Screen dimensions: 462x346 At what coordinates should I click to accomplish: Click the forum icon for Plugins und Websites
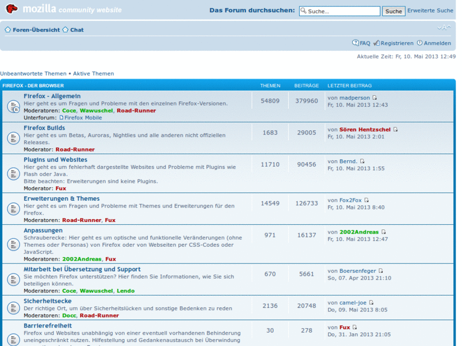pos(13,174)
